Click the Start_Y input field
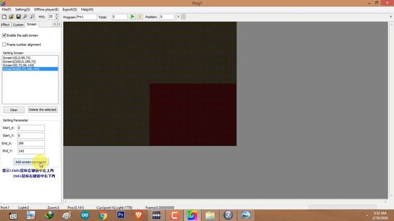The height and width of the screenshot is (221, 394). pyautogui.click(x=31, y=136)
